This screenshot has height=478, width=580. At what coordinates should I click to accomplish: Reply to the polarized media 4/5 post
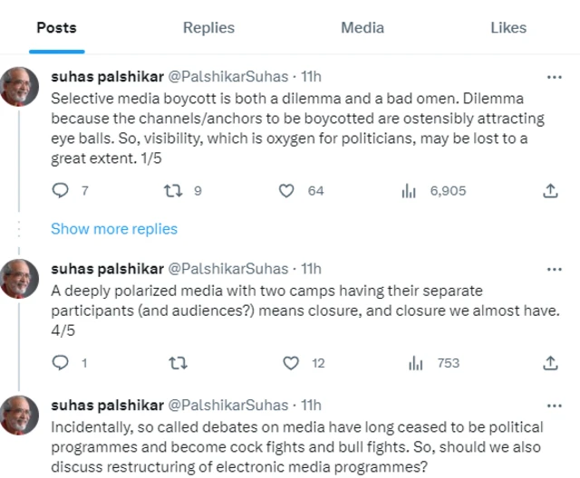[61, 363]
